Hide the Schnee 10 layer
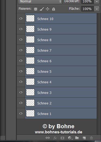 21,18
